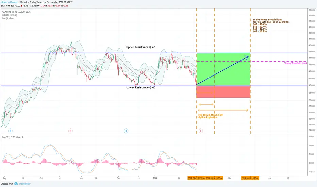The height and width of the screenshot is (187, 317).
Task: Click the In the Money Probabilities heading
Action: tap(267, 20)
